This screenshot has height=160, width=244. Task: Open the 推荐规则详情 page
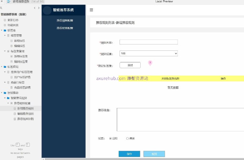(x=25, y=119)
